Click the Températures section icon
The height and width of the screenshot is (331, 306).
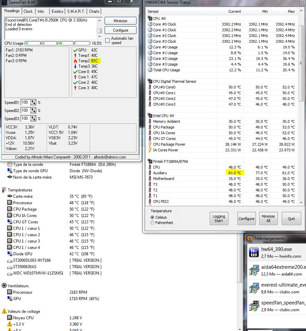[4, 190]
